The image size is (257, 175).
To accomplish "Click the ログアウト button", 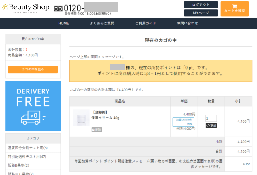I will 201,4.
